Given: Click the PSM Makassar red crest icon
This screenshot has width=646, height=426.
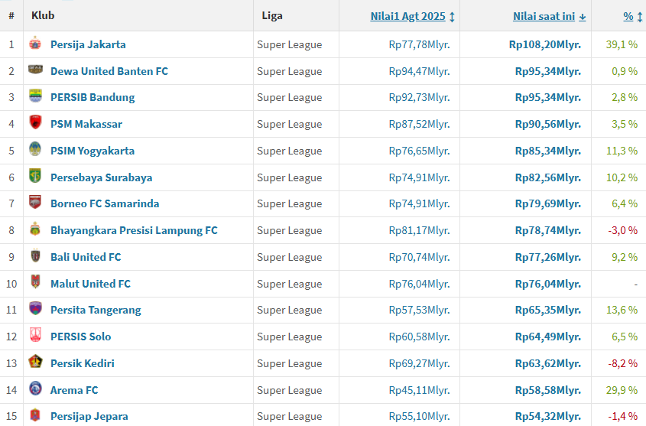Looking at the screenshot, I should [35, 123].
